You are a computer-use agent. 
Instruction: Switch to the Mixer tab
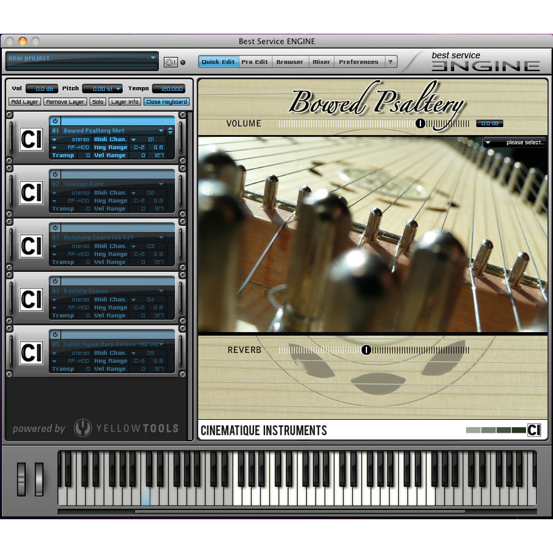(321, 61)
